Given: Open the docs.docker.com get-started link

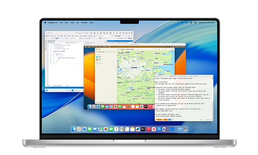Looking at the screenshot, I should [x=169, y=116].
